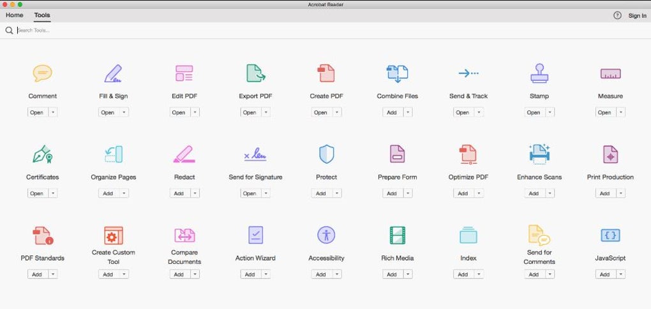
Task: Open the dropdown arrow under JavaScript
Action: tap(621, 274)
